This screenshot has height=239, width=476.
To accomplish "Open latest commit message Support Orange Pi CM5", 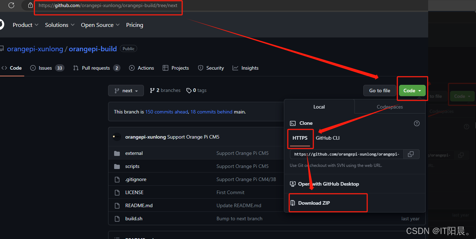I will (194, 137).
